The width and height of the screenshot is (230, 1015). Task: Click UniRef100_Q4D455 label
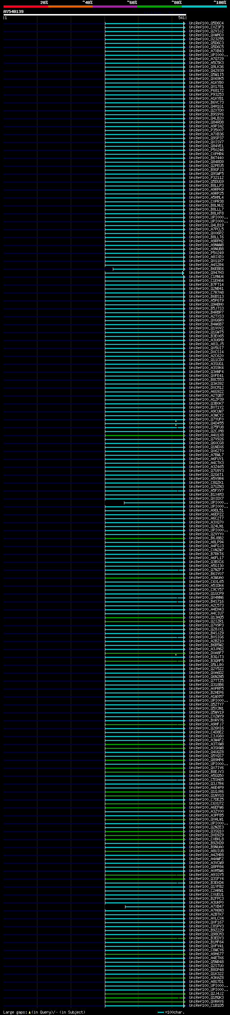coord(206,423)
